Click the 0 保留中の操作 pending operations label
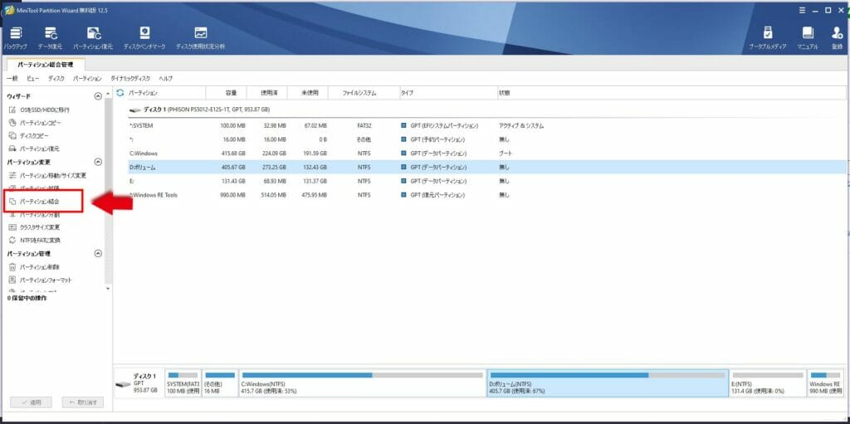The image size is (850, 424). click(28, 298)
